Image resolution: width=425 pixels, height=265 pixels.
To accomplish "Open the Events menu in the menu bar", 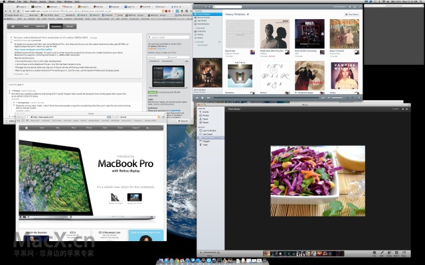I will (42, 1).
